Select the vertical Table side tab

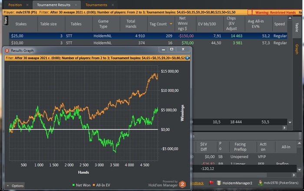(x=297, y=27)
